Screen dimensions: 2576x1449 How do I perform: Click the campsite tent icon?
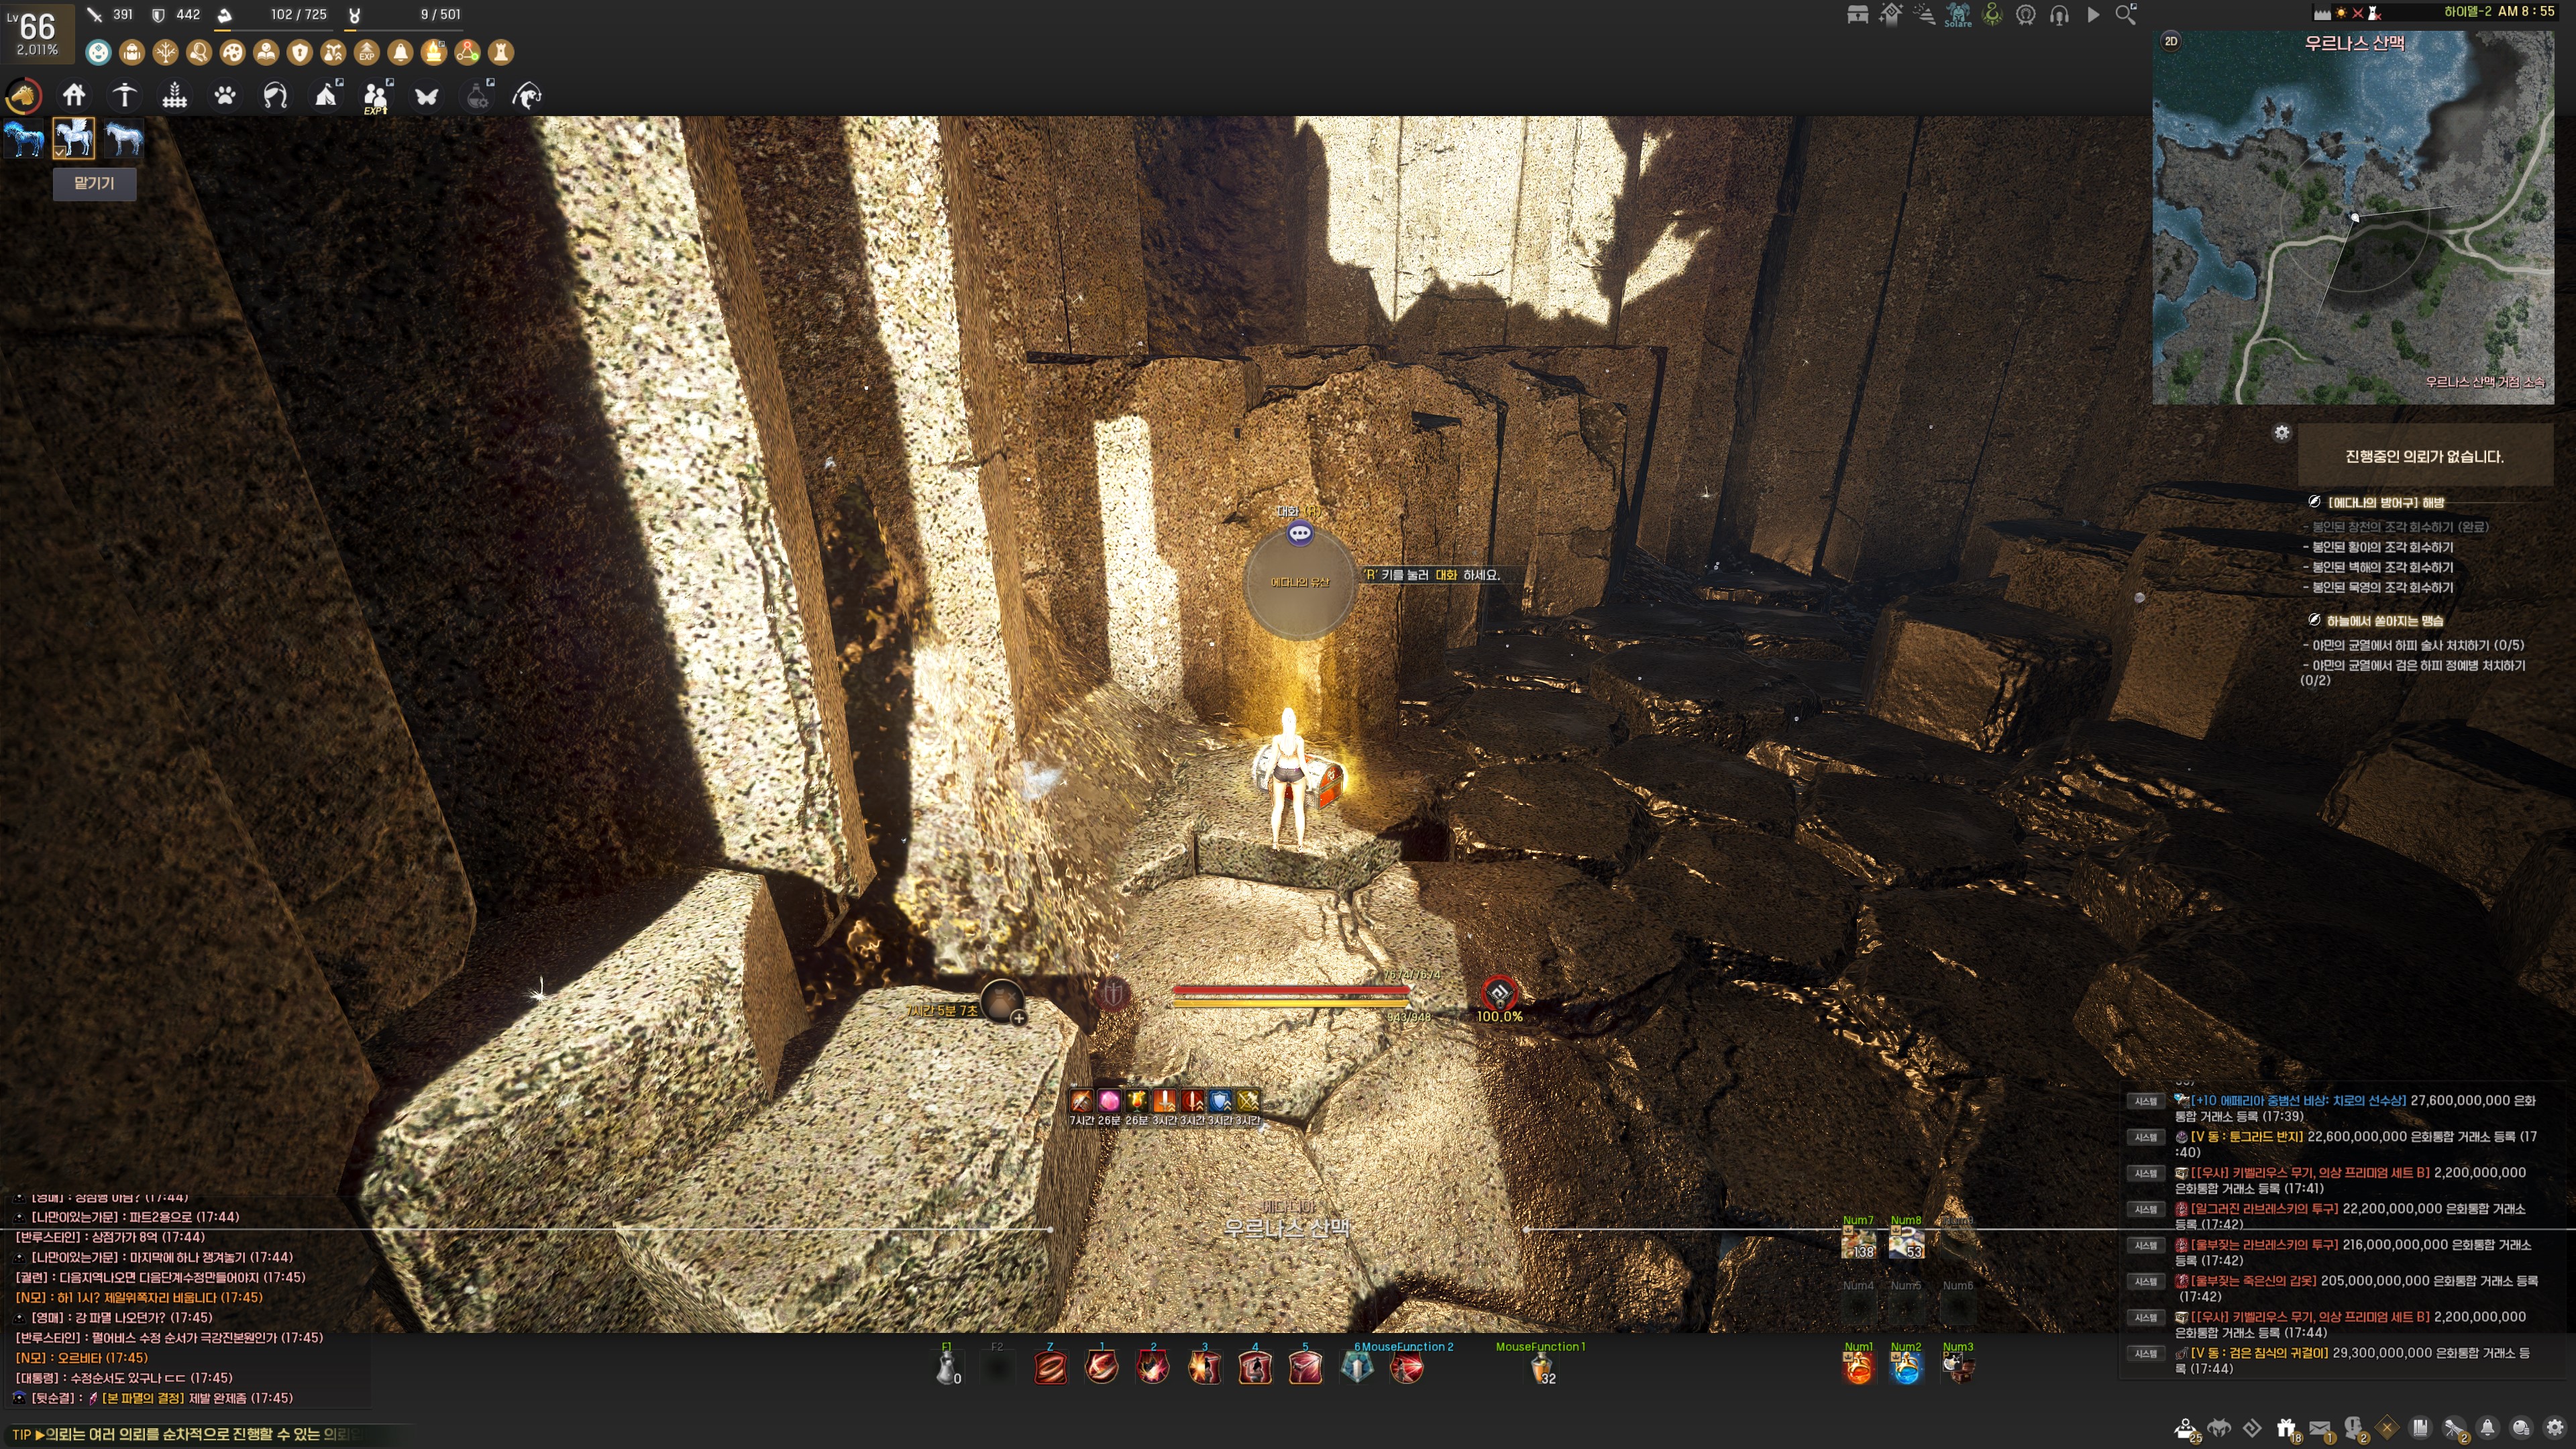click(326, 95)
